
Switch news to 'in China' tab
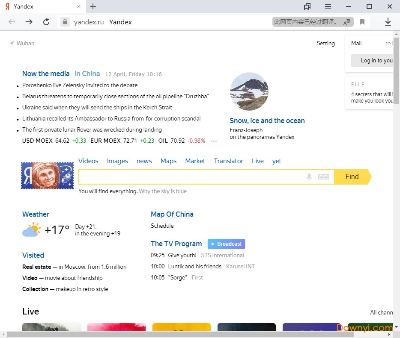pyautogui.click(x=87, y=74)
